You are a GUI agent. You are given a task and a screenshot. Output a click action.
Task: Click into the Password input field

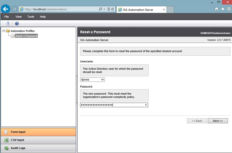point(114,105)
